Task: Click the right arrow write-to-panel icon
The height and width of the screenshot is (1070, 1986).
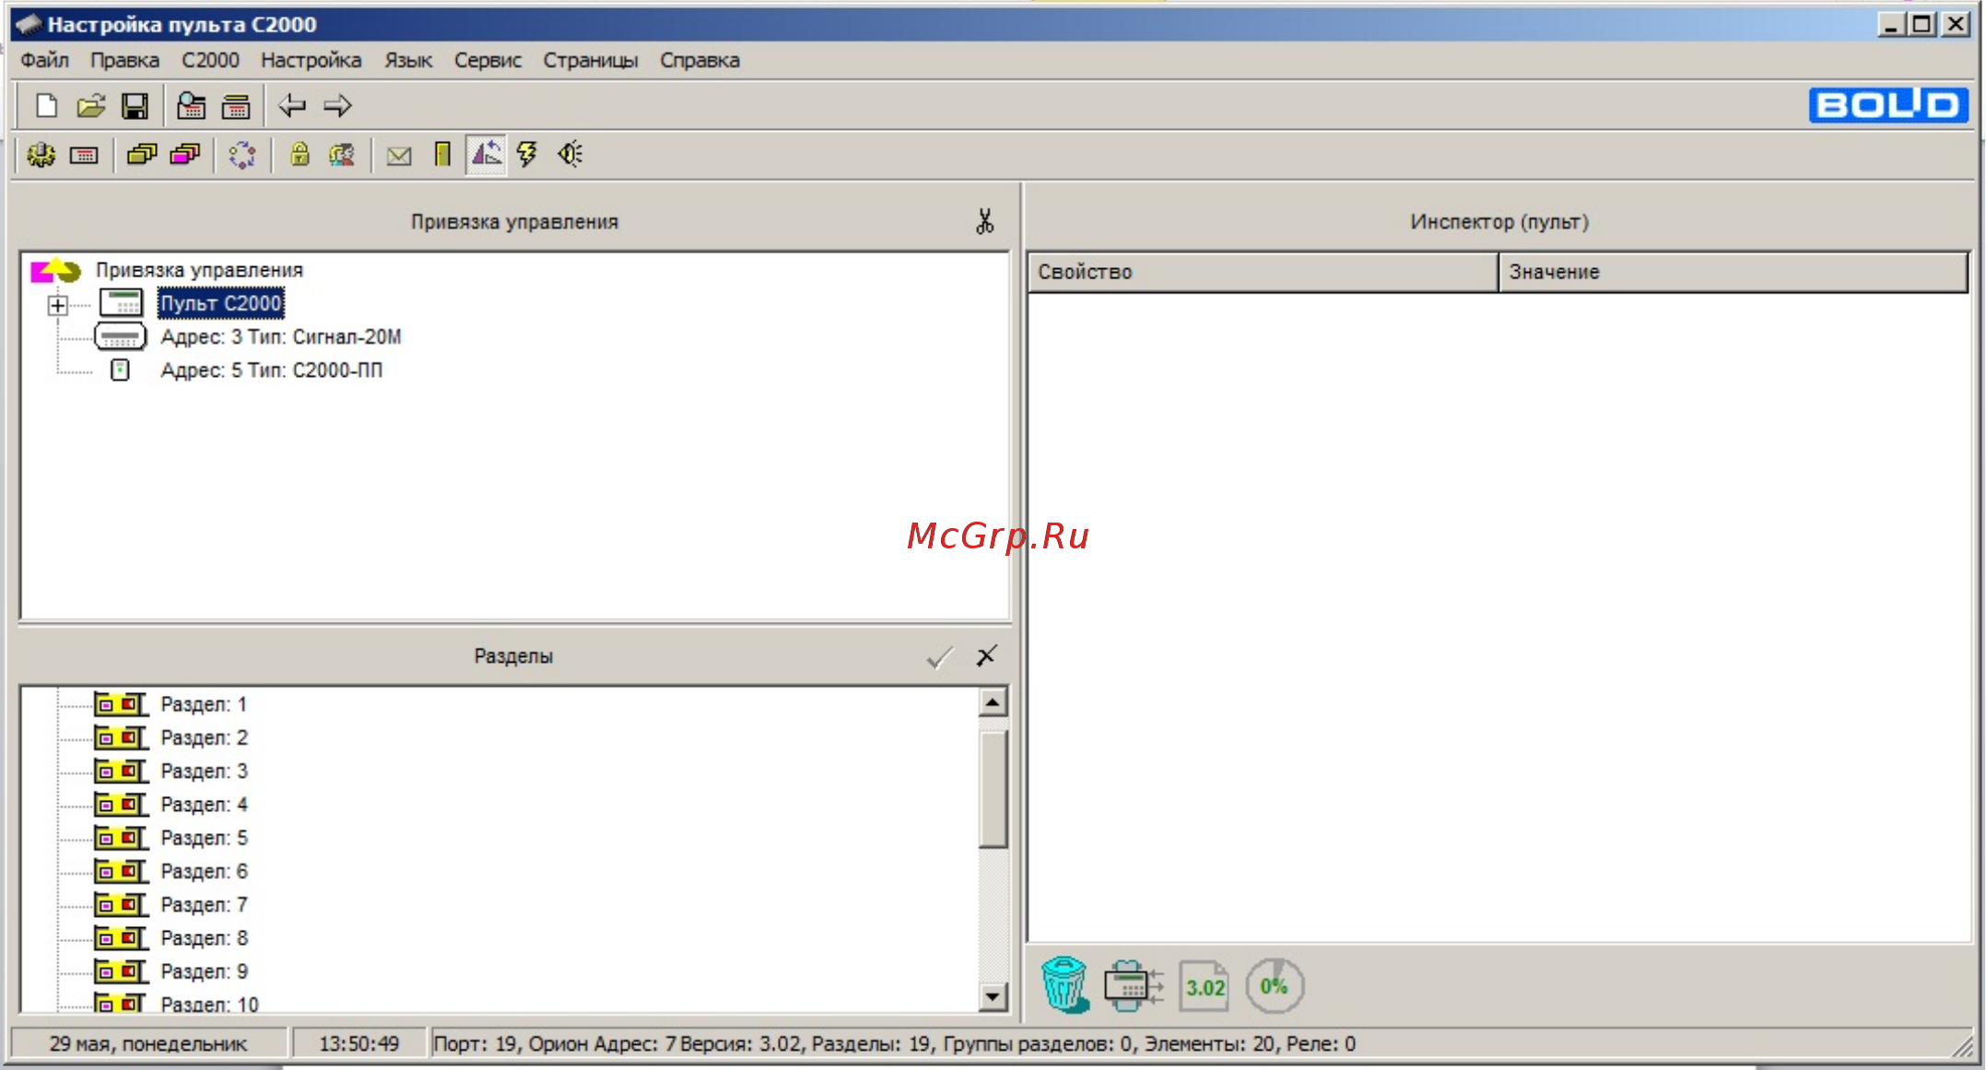Action: coord(337,106)
